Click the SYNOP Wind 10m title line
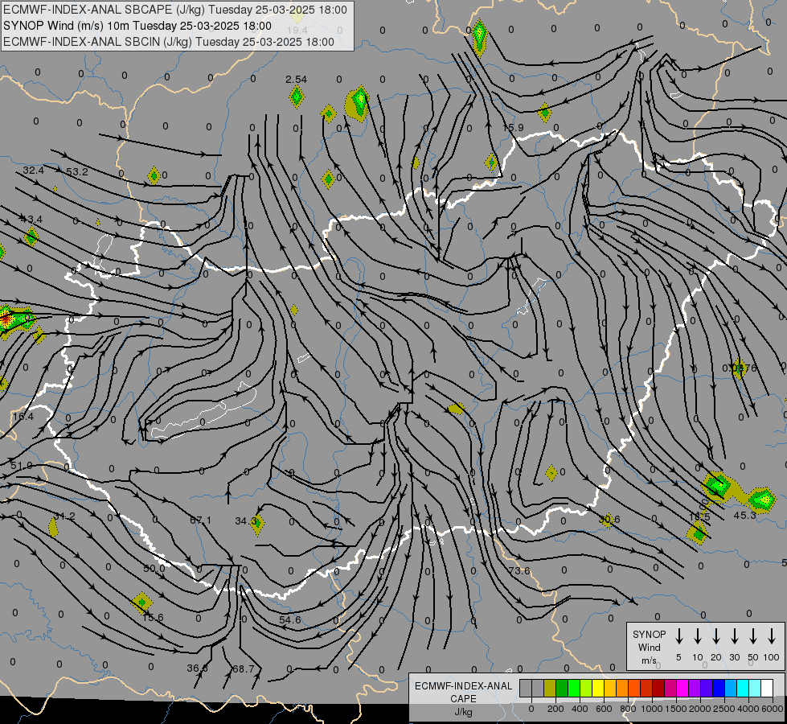 click(137, 26)
